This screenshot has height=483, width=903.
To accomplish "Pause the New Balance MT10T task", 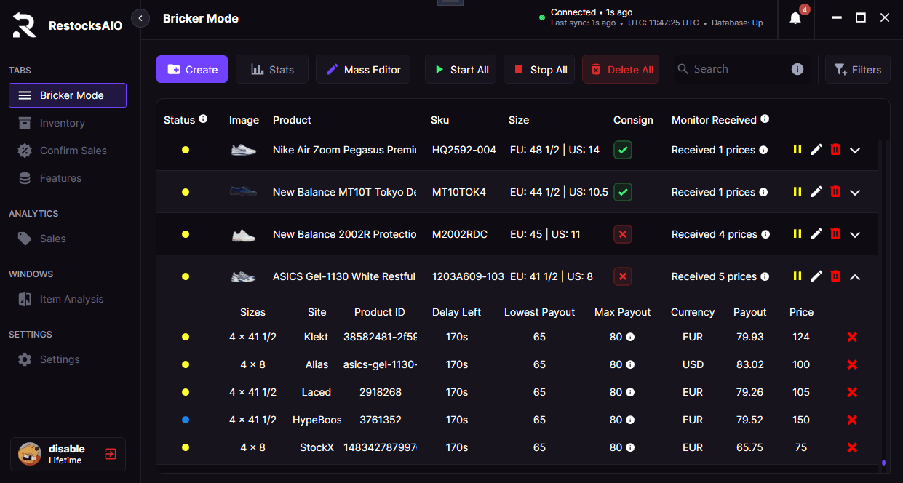I will 797,192.
